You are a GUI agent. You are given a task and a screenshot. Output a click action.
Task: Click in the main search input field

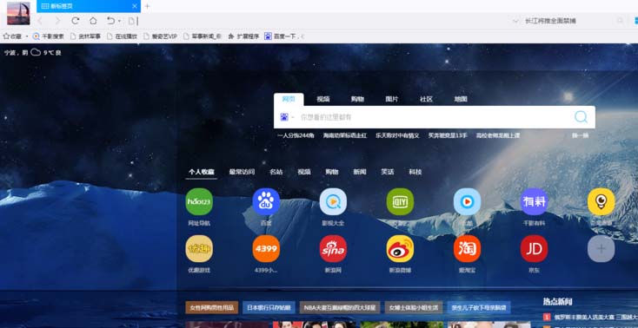coord(435,117)
